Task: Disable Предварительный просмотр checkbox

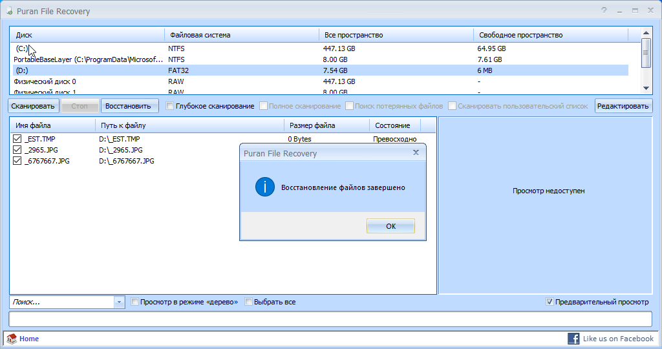Action: (550, 302)
